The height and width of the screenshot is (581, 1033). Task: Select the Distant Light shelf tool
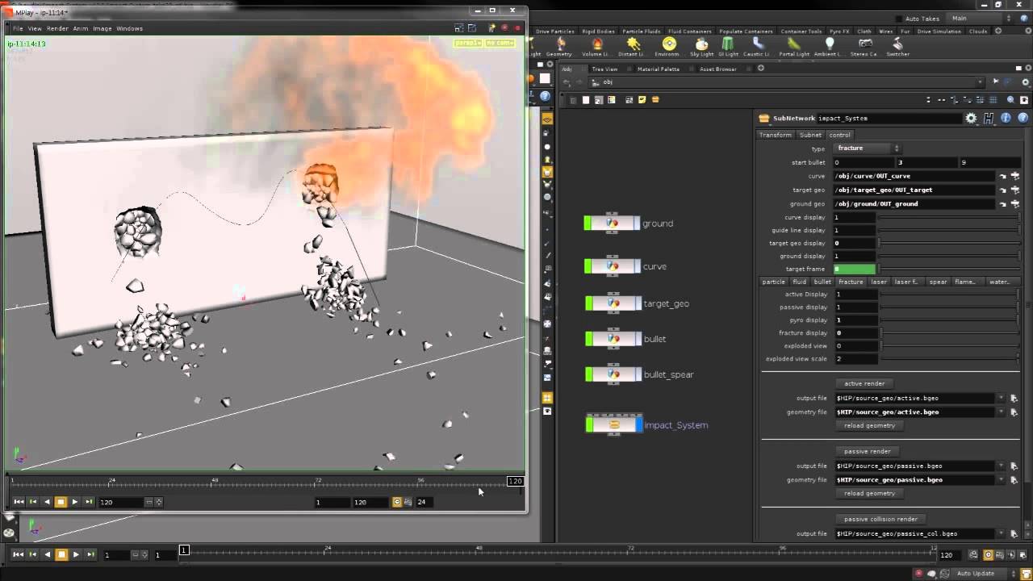pyautogui.click(x=633, y=47)
